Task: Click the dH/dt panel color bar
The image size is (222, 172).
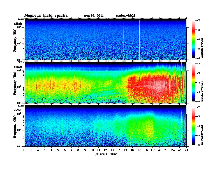Action: [x=193, y=39]
